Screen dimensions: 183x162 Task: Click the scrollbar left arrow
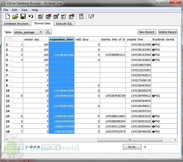[x=7, y=140]
